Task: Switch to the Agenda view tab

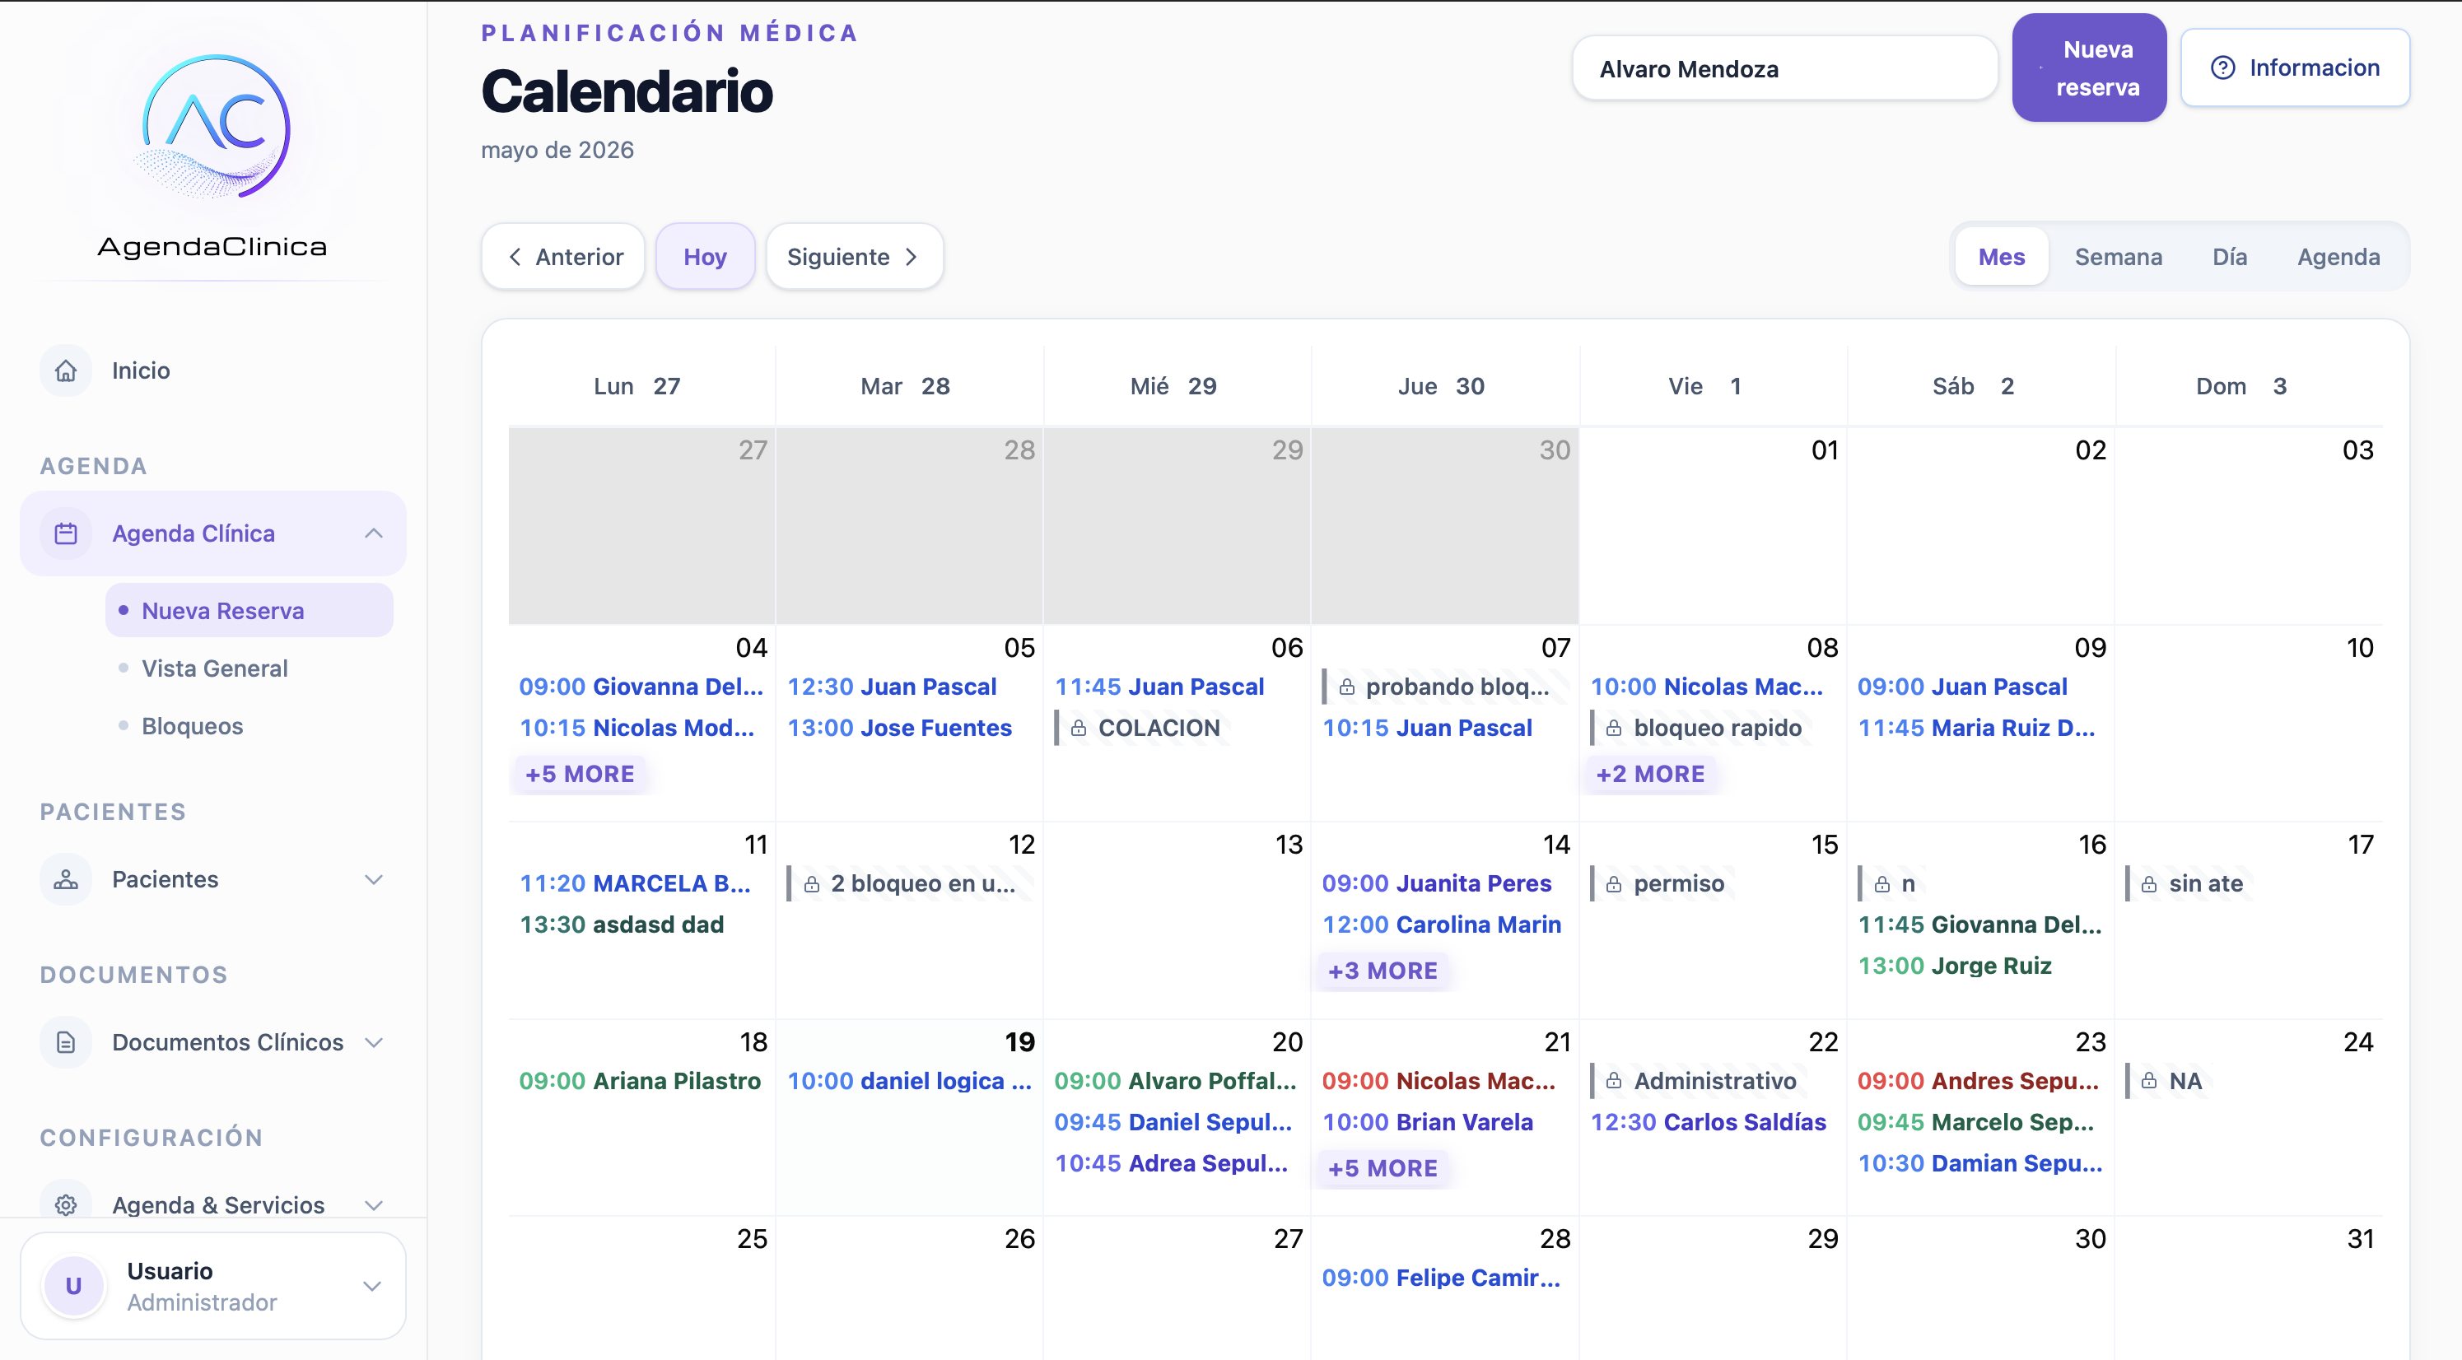Action: point(2338,256)
